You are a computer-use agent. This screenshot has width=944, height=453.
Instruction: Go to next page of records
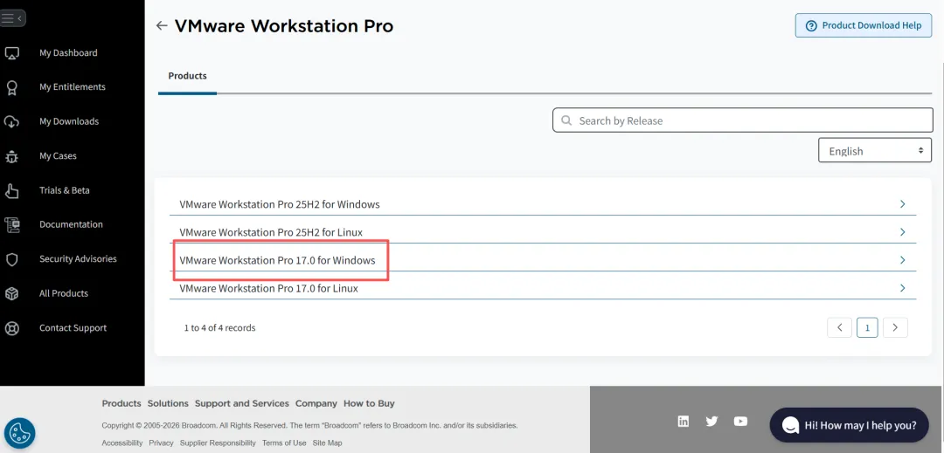895,327
